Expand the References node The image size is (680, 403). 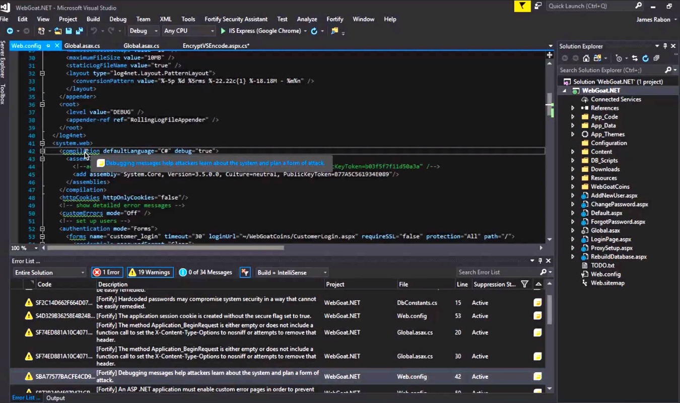573,108
